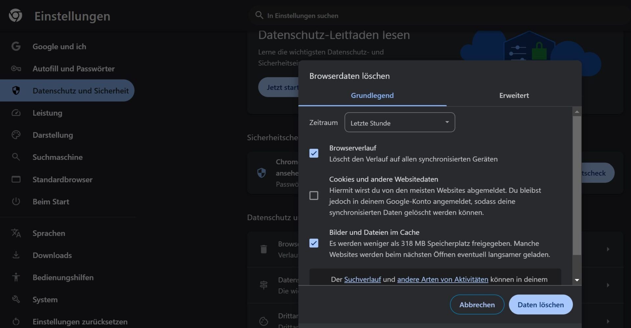This screenshot has height=328, width=631.
Task: Click the Google G icon in sidebar
Action: (x=16, y=46)
